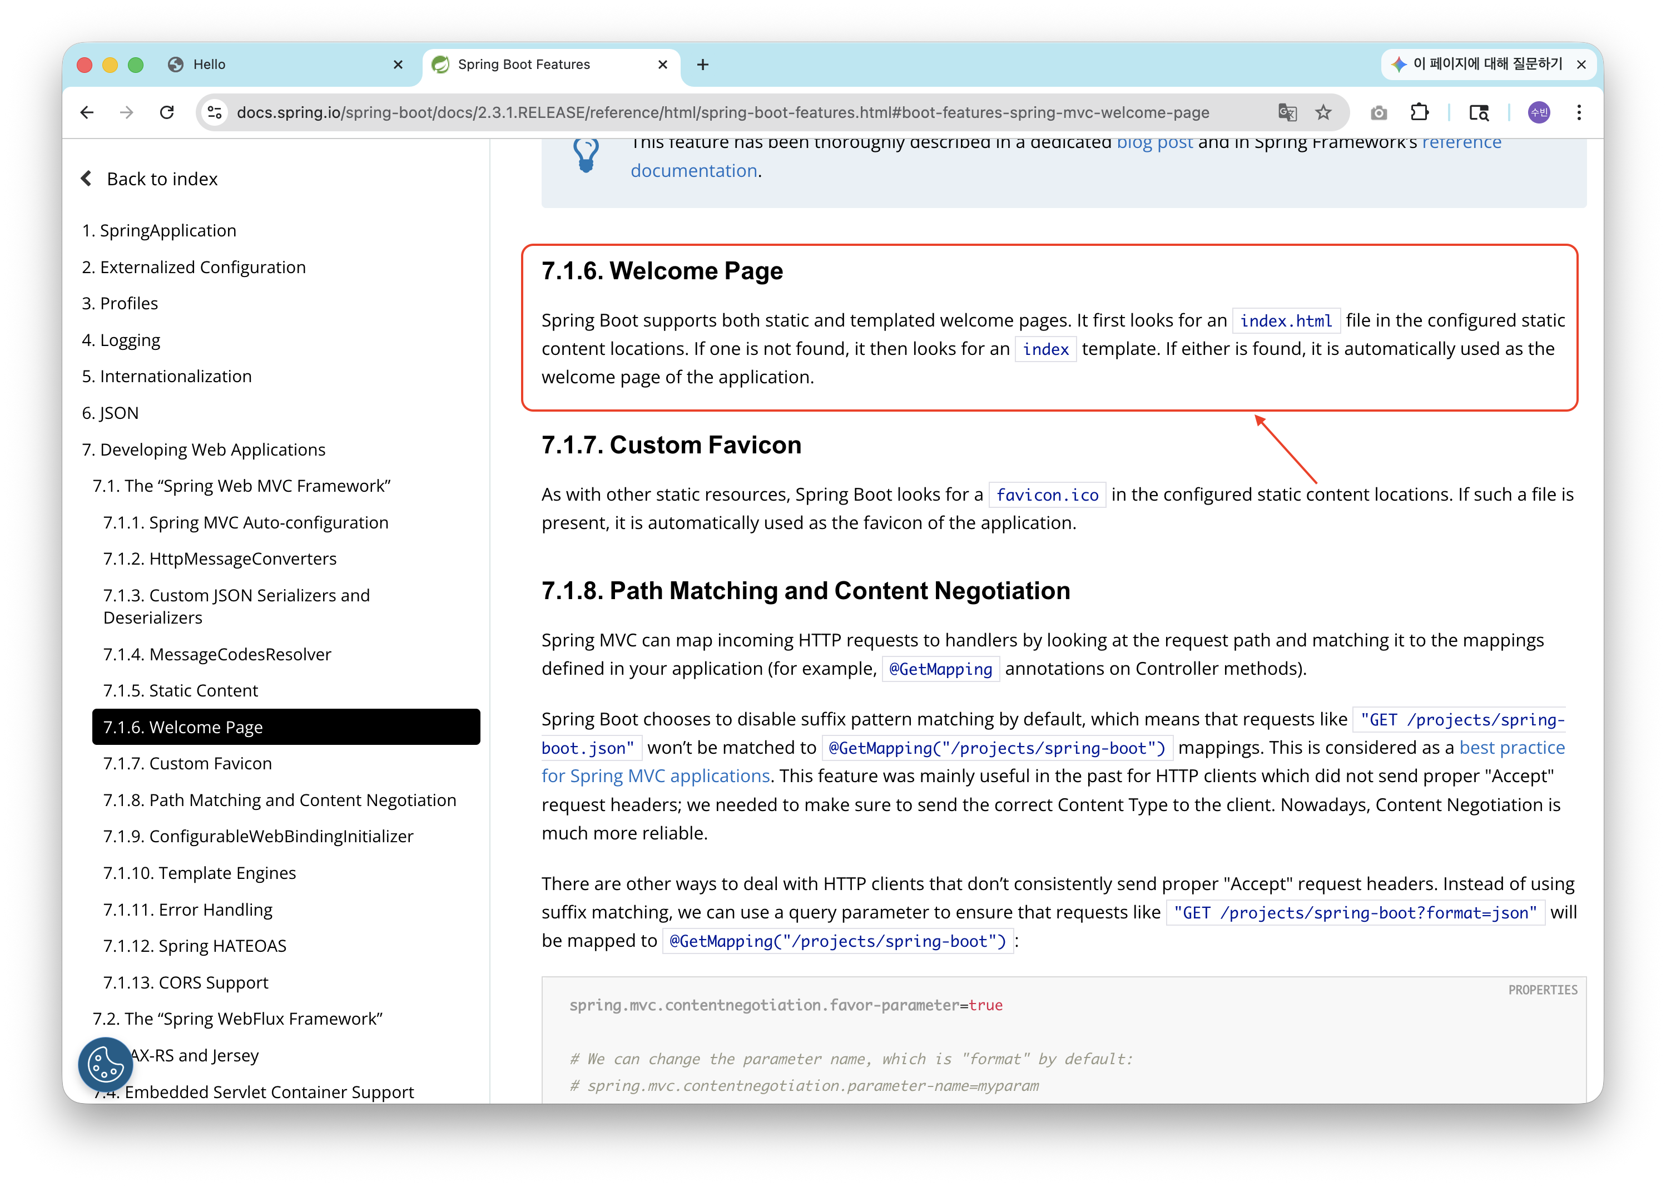Screen dimensions: 1666x1186
Task: Reload the page with the refresh icon
Action: 166,112
